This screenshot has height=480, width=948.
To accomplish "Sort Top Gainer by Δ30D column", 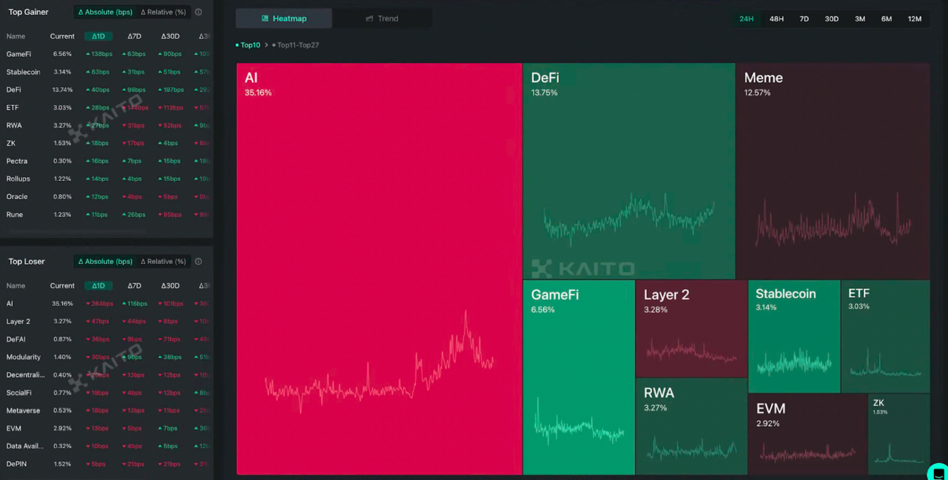I will (170, 36).
